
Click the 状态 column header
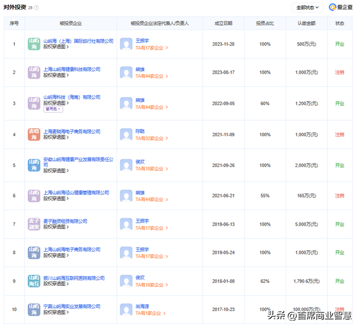click(340, 23)
